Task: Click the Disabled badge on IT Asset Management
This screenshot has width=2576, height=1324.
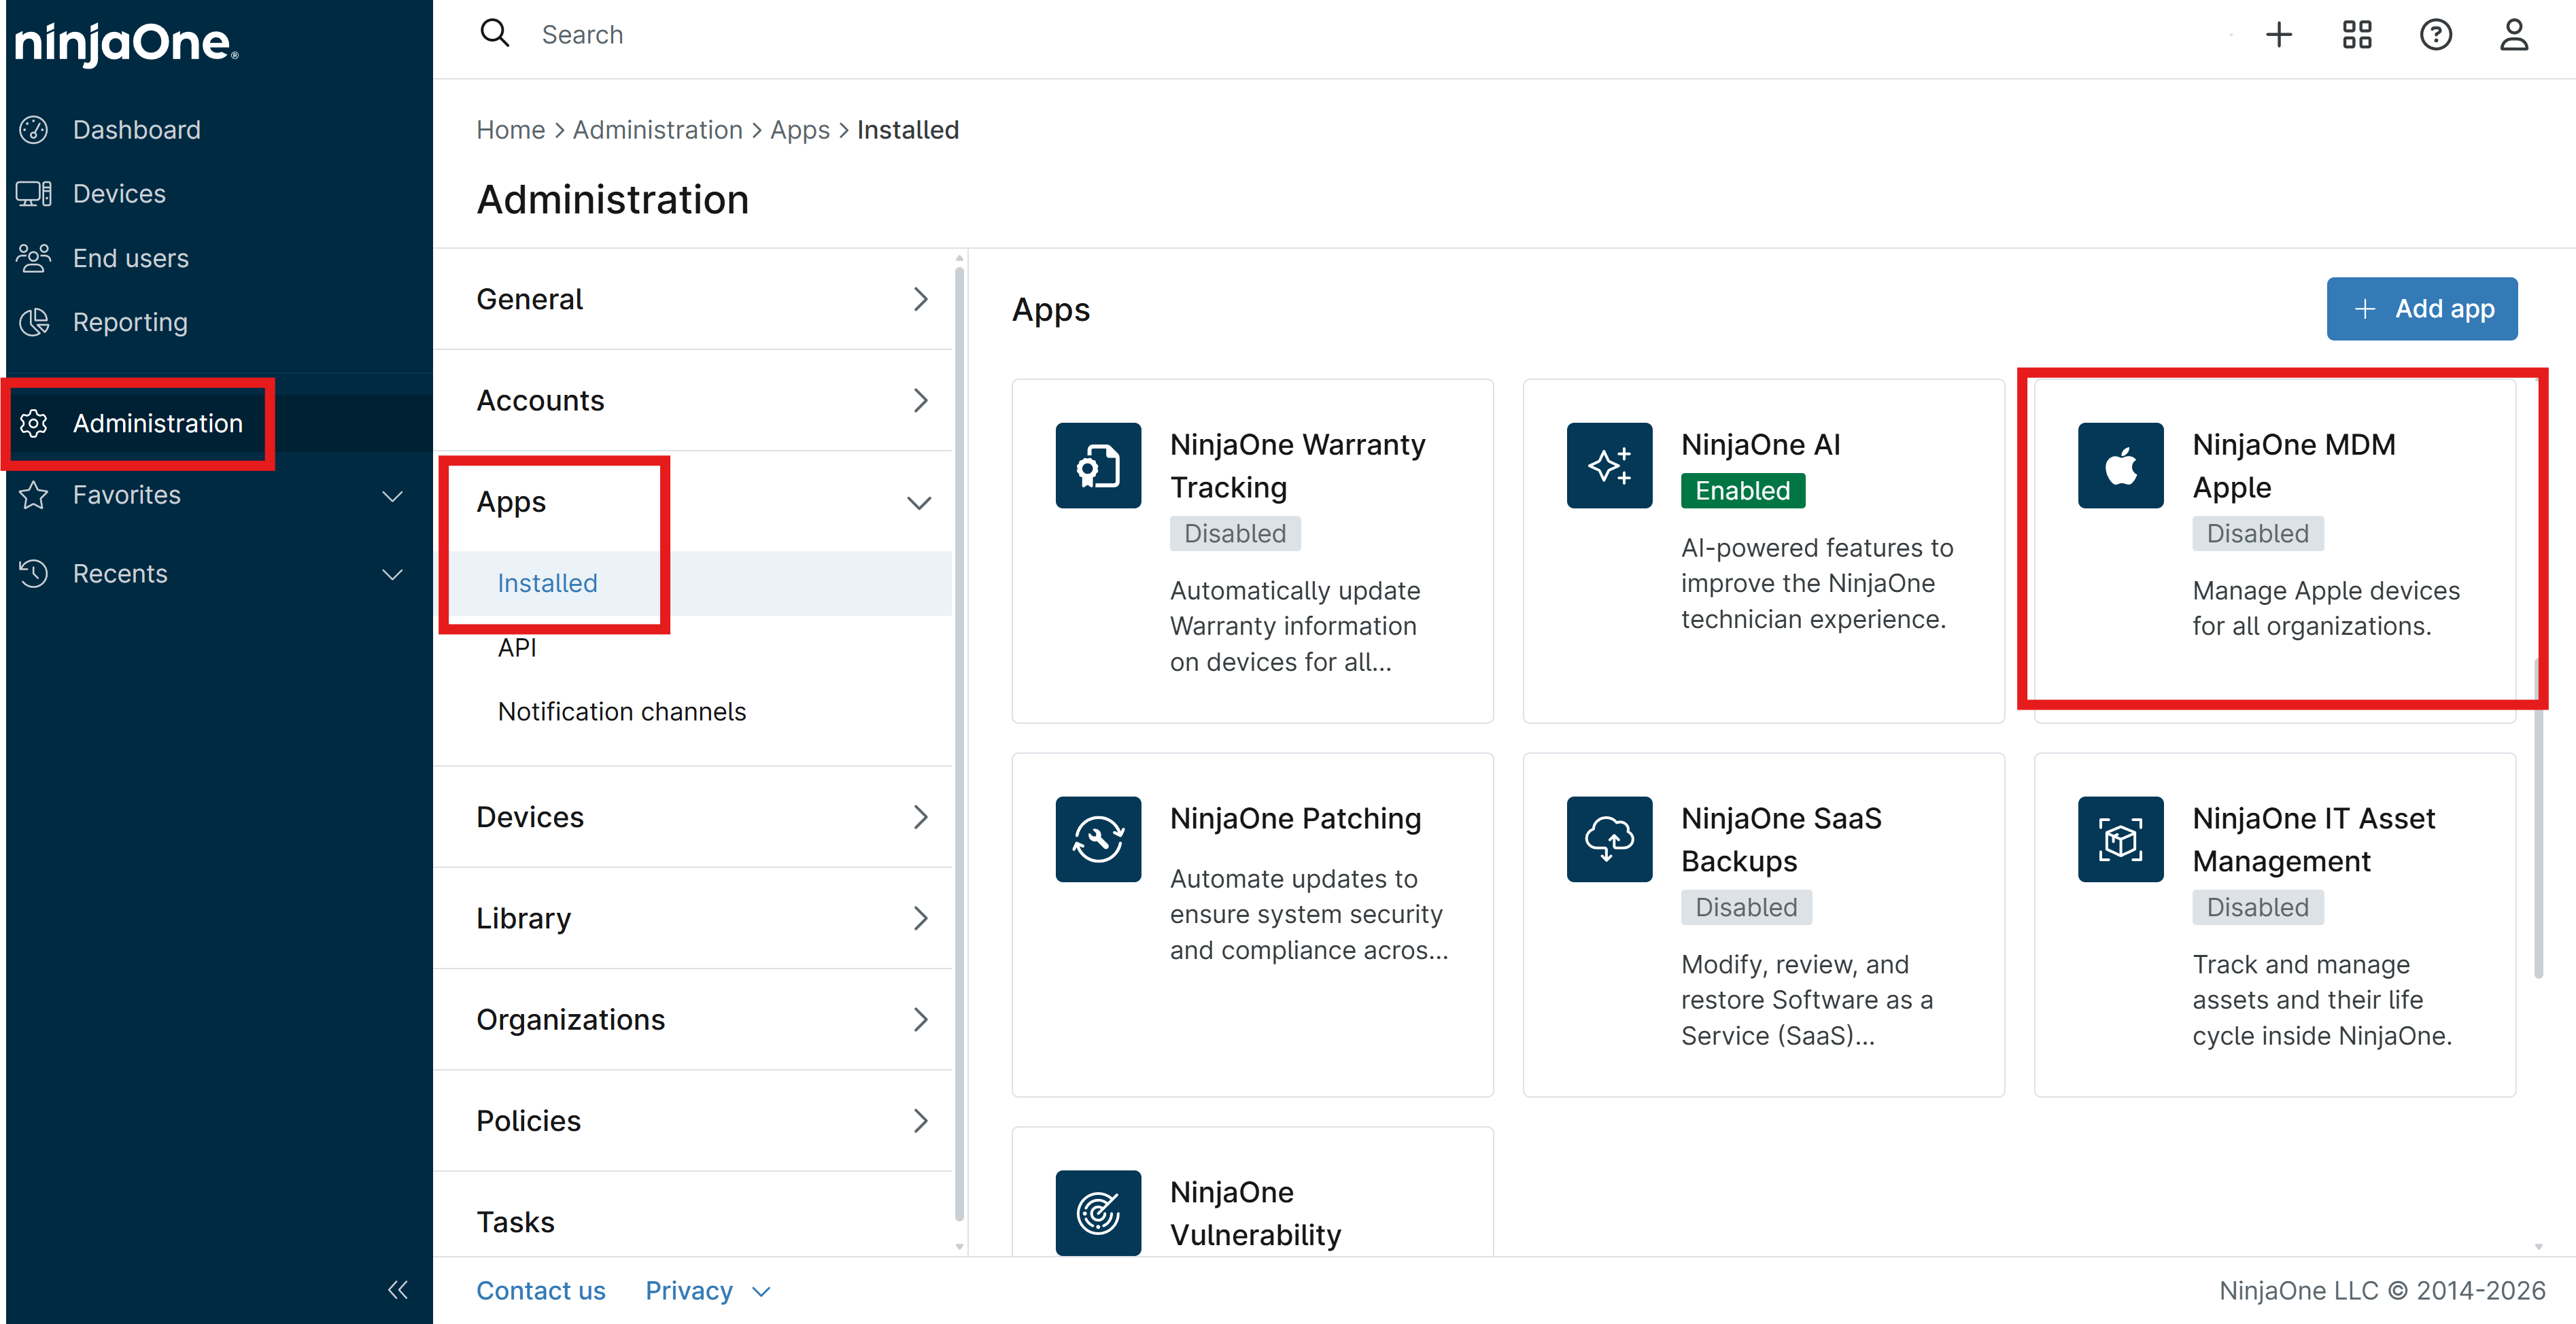Action: 2258,908
